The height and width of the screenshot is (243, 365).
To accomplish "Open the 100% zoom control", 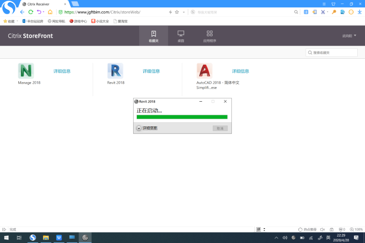I will pos(356,229).
